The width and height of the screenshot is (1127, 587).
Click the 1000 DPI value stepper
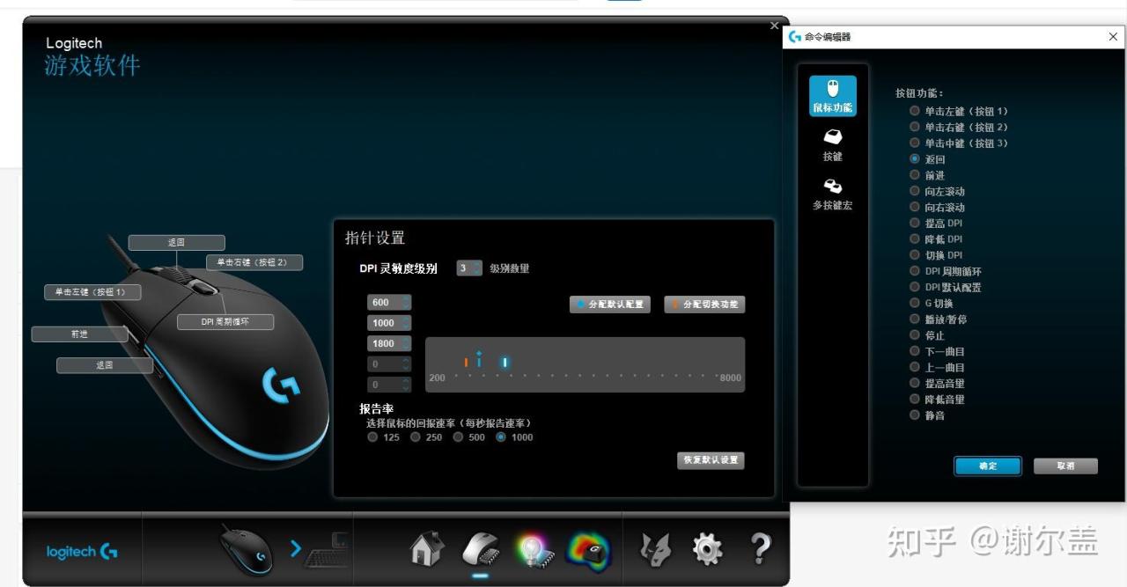389,323
